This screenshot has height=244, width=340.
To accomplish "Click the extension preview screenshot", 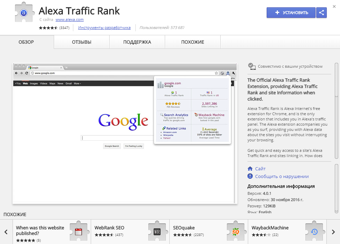I will 125,133.
